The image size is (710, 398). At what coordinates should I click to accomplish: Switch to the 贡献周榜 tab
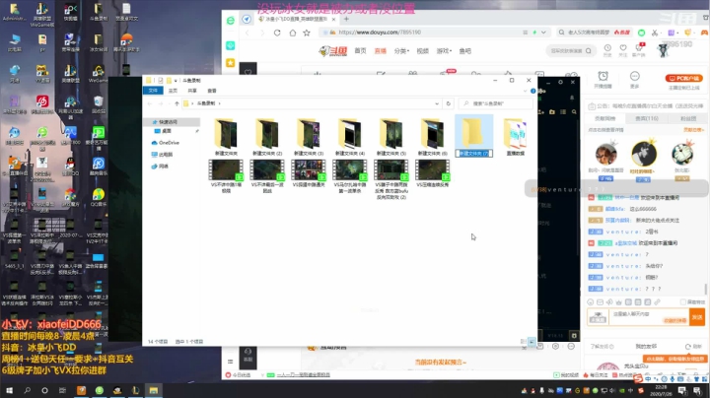tap(604, 118)
